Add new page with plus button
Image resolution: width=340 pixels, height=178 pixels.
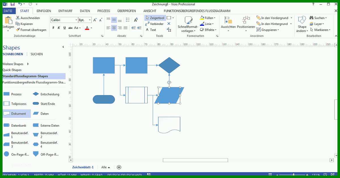click(119, 167)
